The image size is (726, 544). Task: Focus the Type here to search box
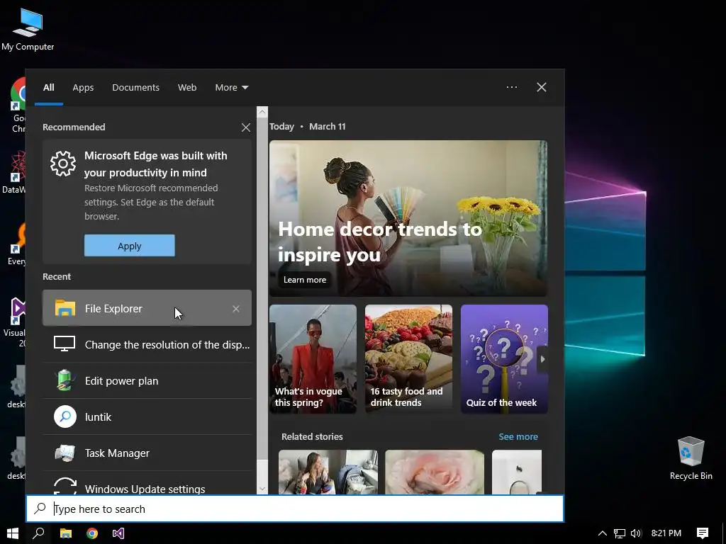click(x=295, y=509)
